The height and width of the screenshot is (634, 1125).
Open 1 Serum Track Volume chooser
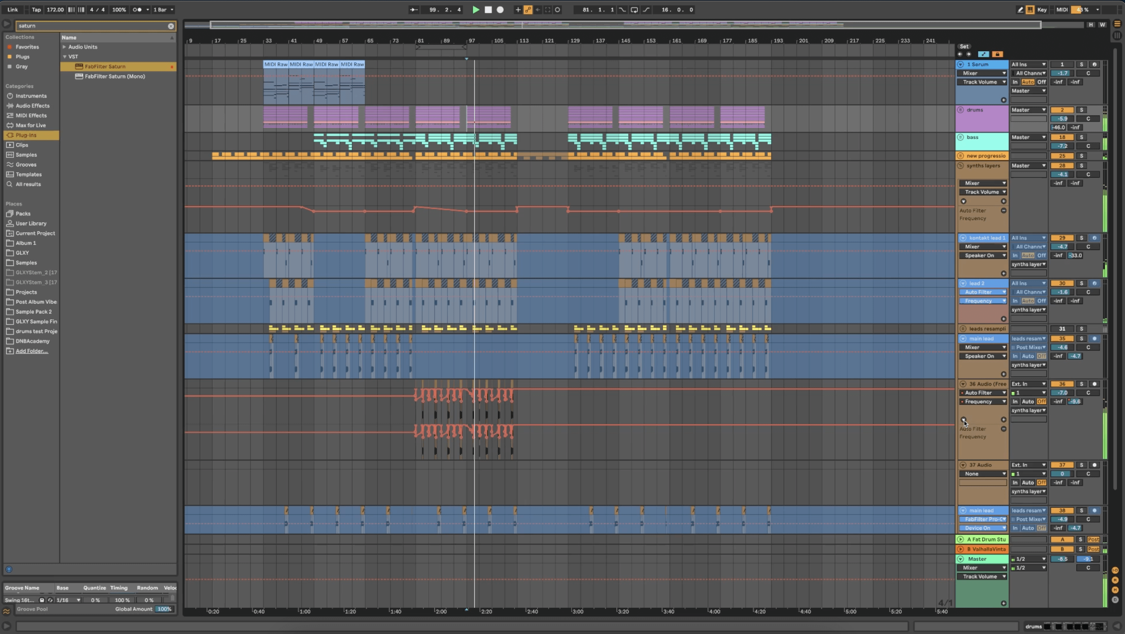point(983,82)
